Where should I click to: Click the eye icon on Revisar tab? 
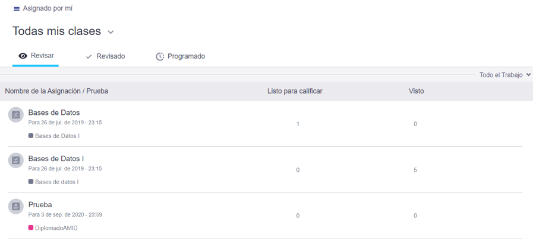click(23, 56)
